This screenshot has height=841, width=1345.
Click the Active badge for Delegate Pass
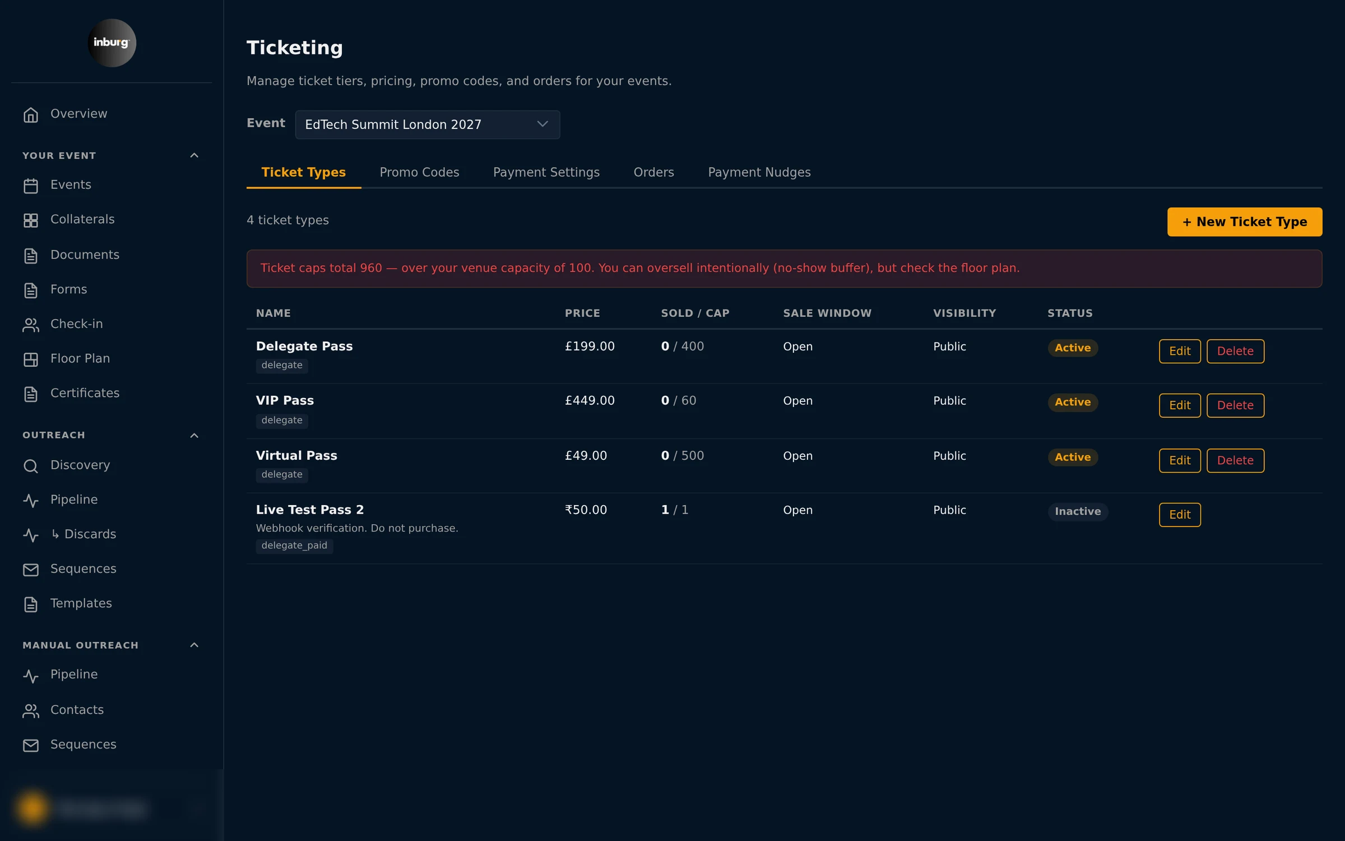pyautogui.click(x=1073, y=348)
